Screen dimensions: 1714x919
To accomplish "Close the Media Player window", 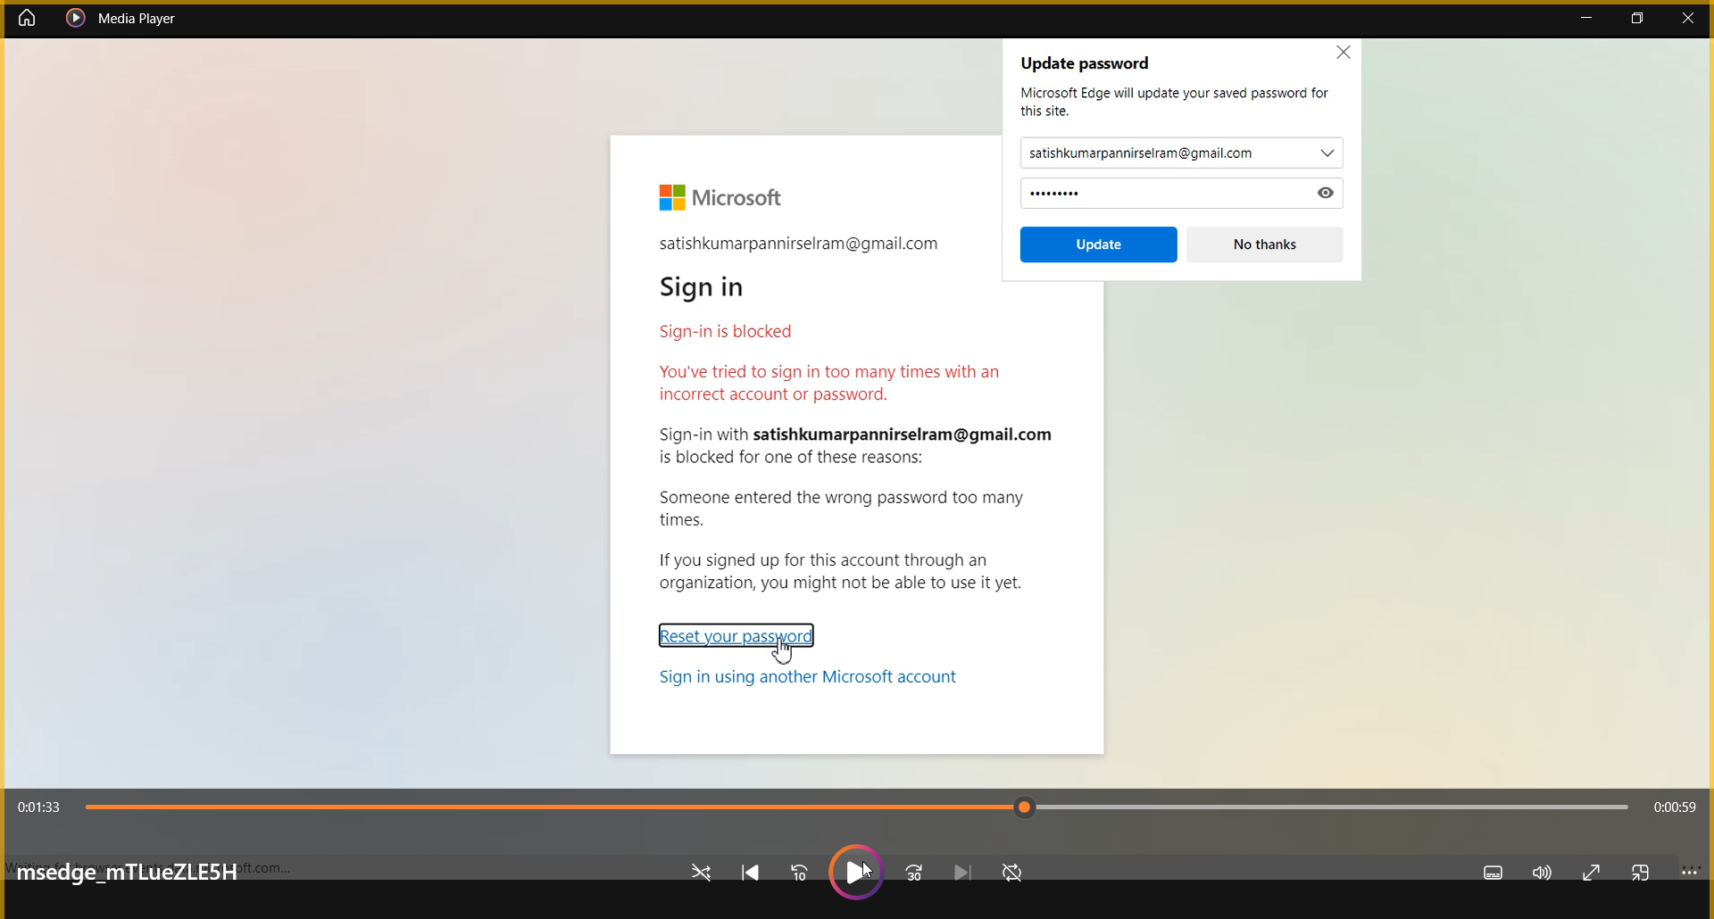I will 1688,18.
